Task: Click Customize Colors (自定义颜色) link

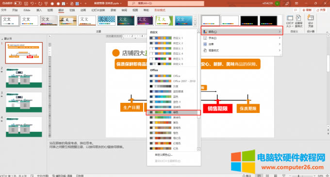Action: tap(164, 155)
